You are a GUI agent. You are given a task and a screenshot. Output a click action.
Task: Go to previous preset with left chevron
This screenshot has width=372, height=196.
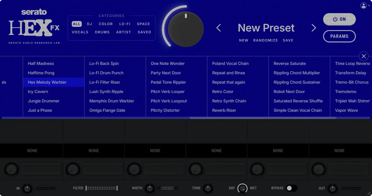coord(219,28)
